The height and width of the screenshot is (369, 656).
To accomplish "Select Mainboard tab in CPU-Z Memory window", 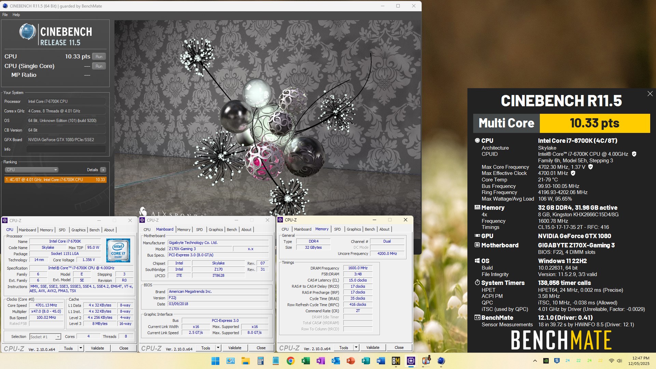I will [303, 229].
